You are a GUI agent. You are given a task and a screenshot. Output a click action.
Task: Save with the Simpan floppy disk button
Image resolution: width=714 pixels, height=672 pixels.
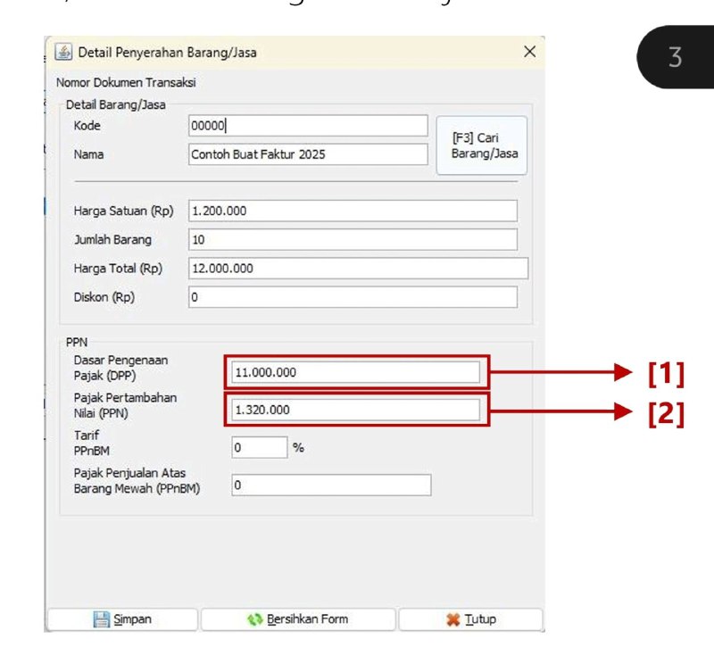[x=121, y=619]
